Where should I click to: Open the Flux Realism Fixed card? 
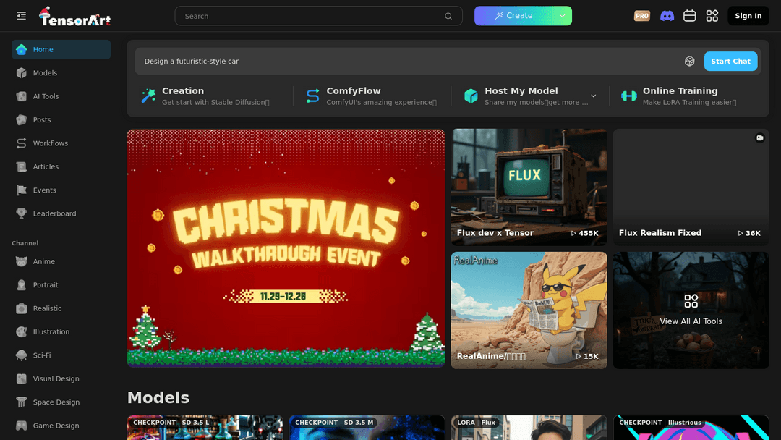(x=691, y=187)
